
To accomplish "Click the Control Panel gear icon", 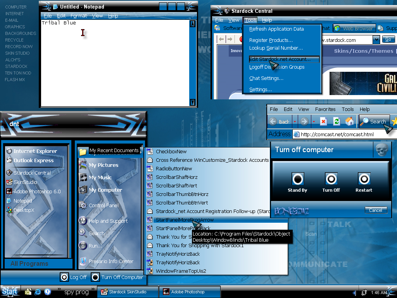I will point(83,205).
